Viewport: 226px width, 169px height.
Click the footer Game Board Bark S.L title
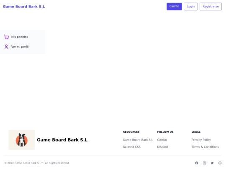click(x=62, y=140)
